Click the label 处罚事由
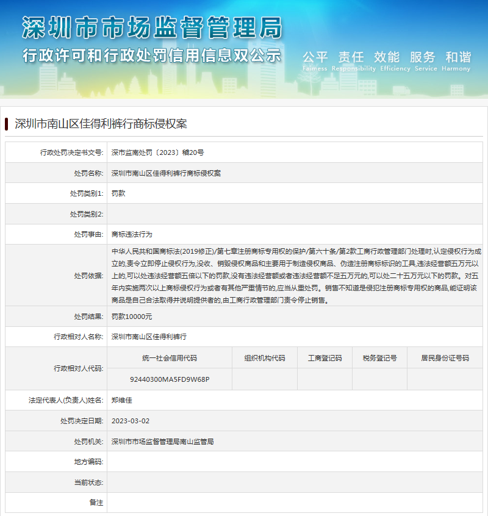The height and width of the screenshot is (516, 488). coord(88,234)
